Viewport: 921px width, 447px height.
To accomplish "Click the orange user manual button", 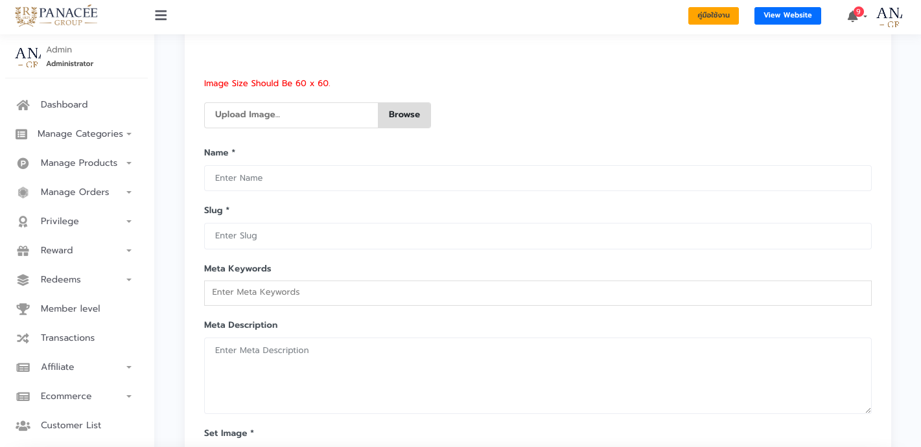I will click(x=714, y=16).
